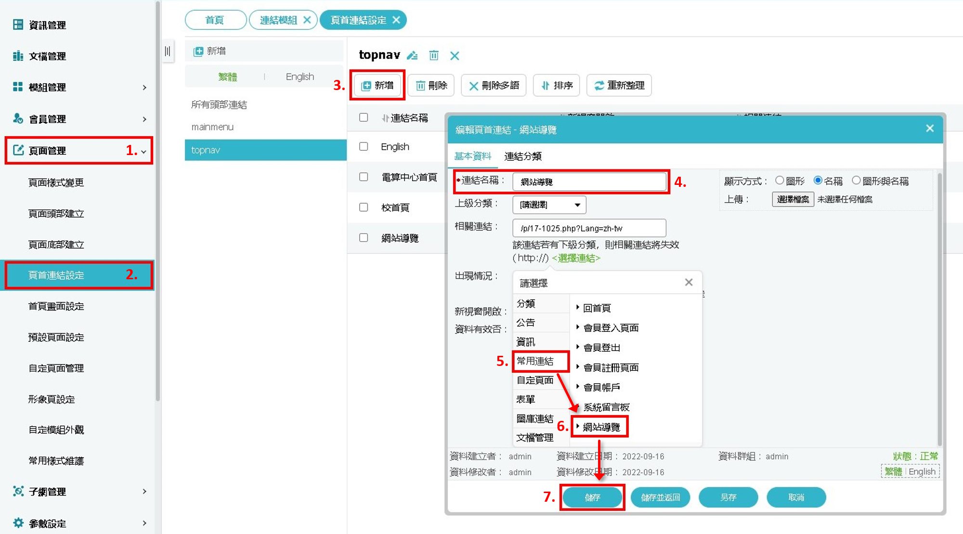Image resolution: width=963 pixels, height=534 pixels.
Task: Click the 儲存 save button
Action: coord(592,497)
